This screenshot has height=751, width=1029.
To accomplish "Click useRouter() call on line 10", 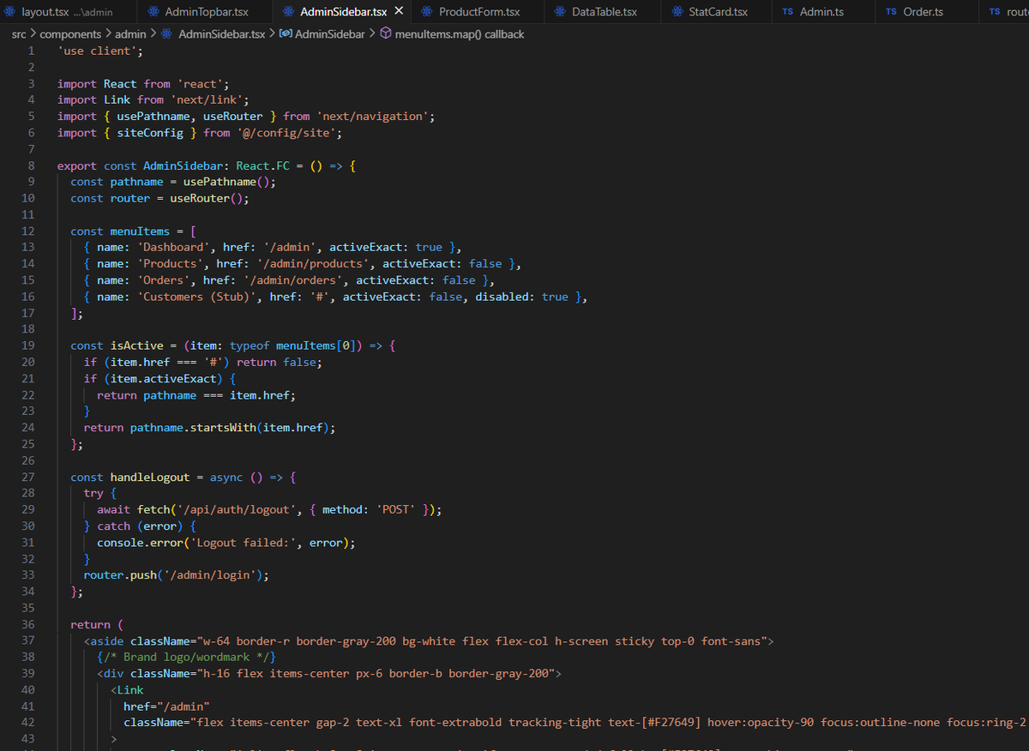I will click(206, 198).
